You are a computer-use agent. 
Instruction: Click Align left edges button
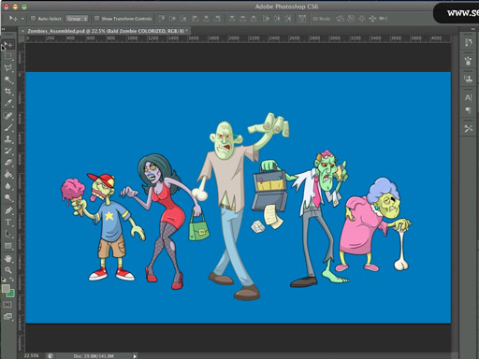point(196,19)
